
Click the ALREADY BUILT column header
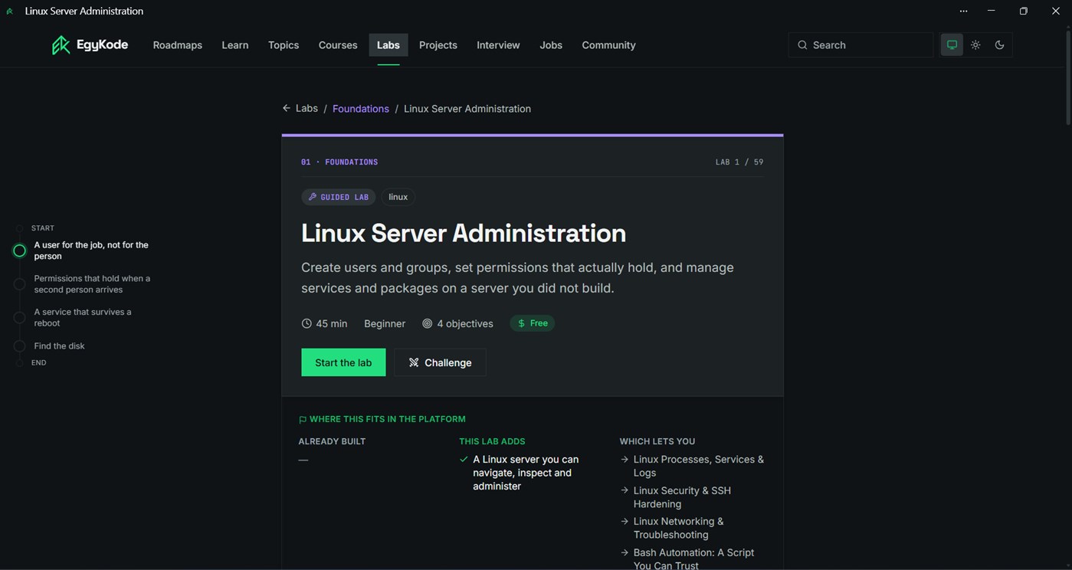pyautogui.click(x=332, y=441)
